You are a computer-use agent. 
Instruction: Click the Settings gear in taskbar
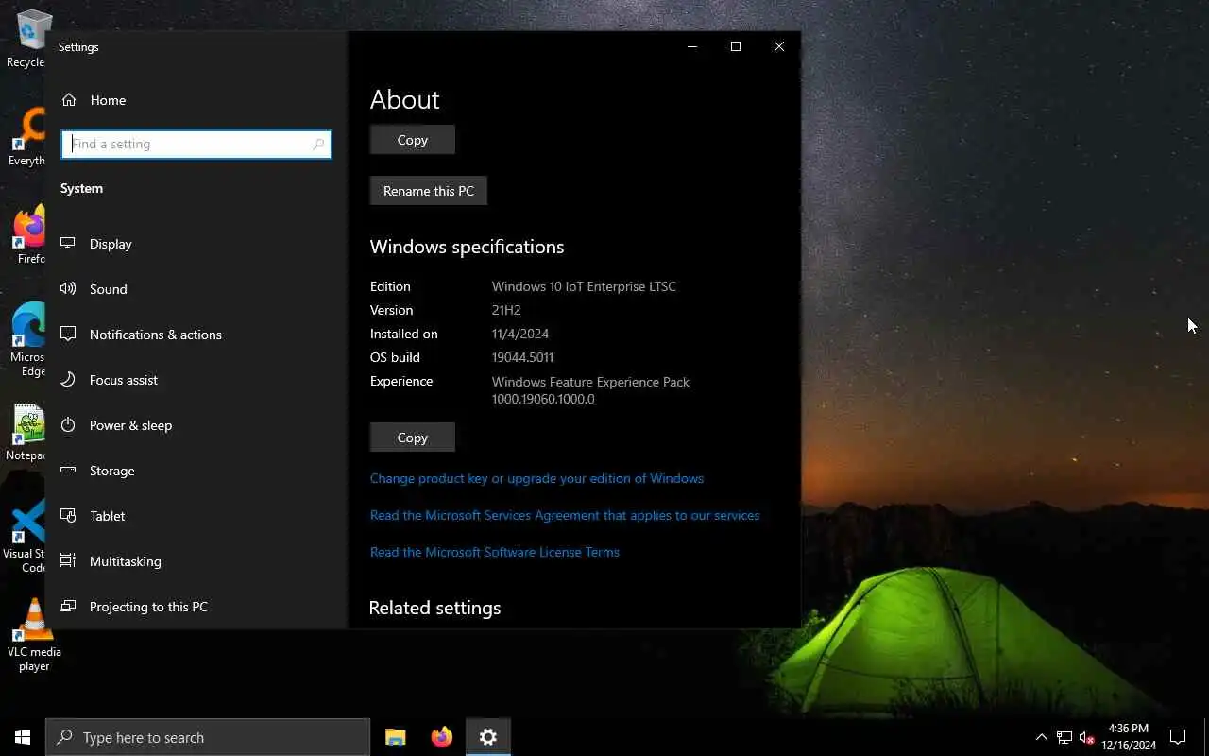[x=488, y=737]
